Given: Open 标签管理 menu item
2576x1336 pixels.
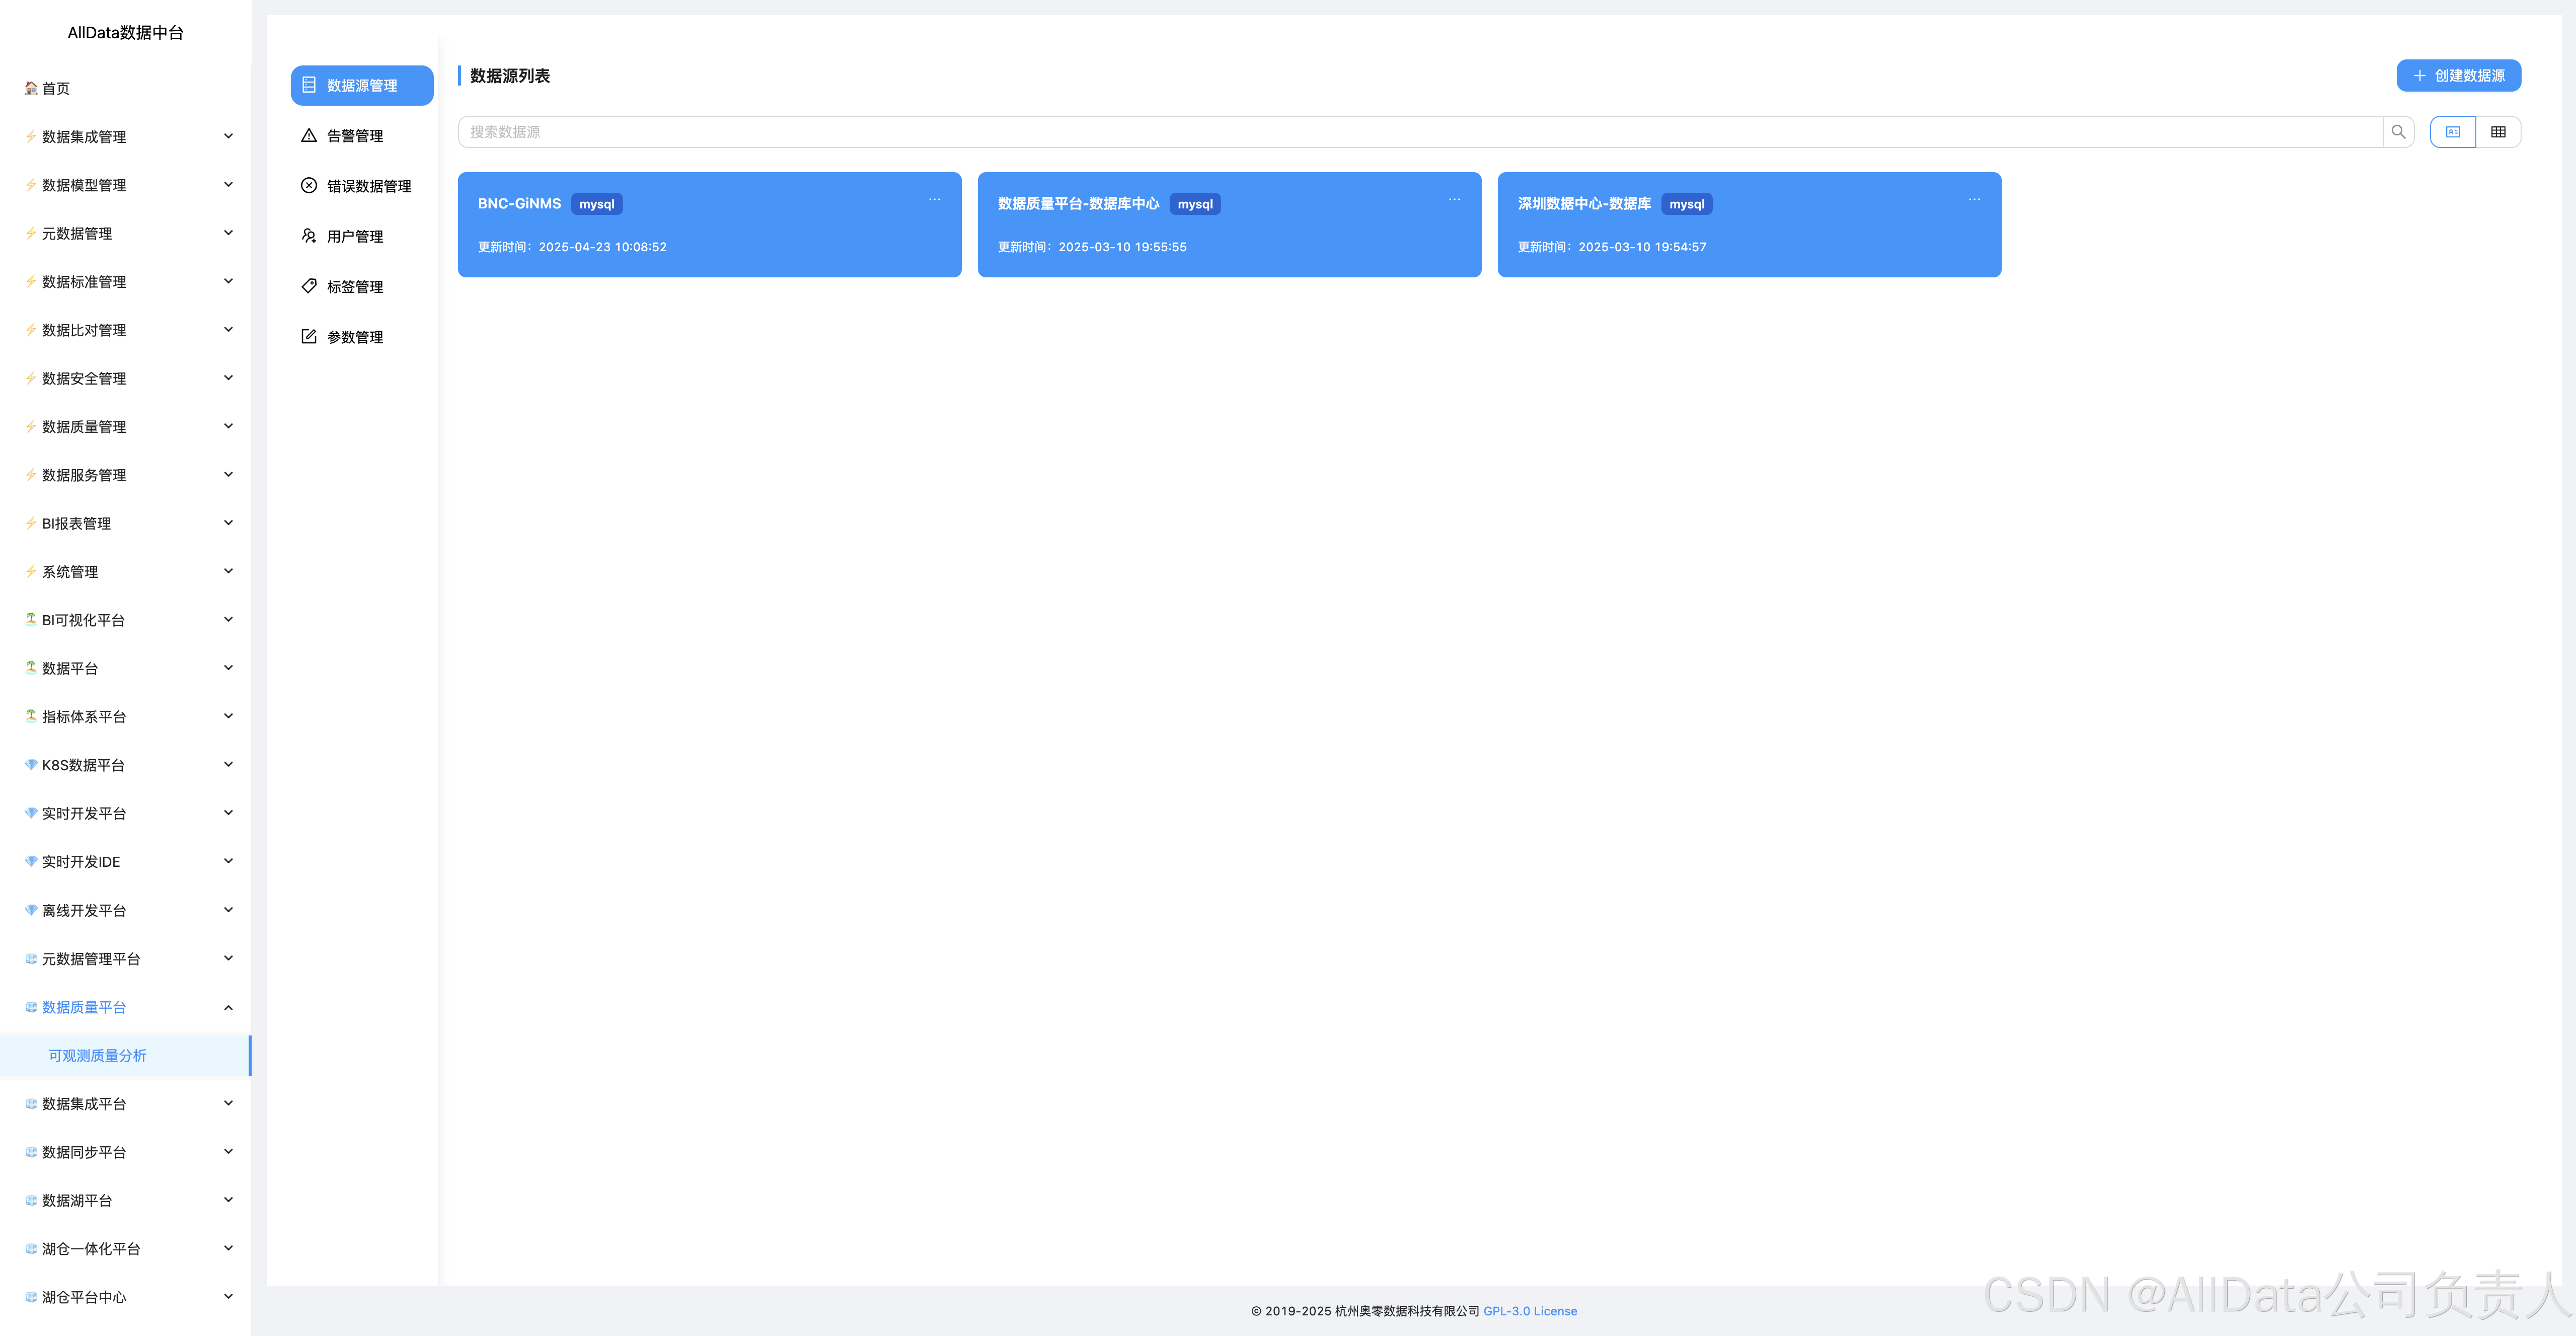Looking at the screenshot, I should click(x=362, y=287).
